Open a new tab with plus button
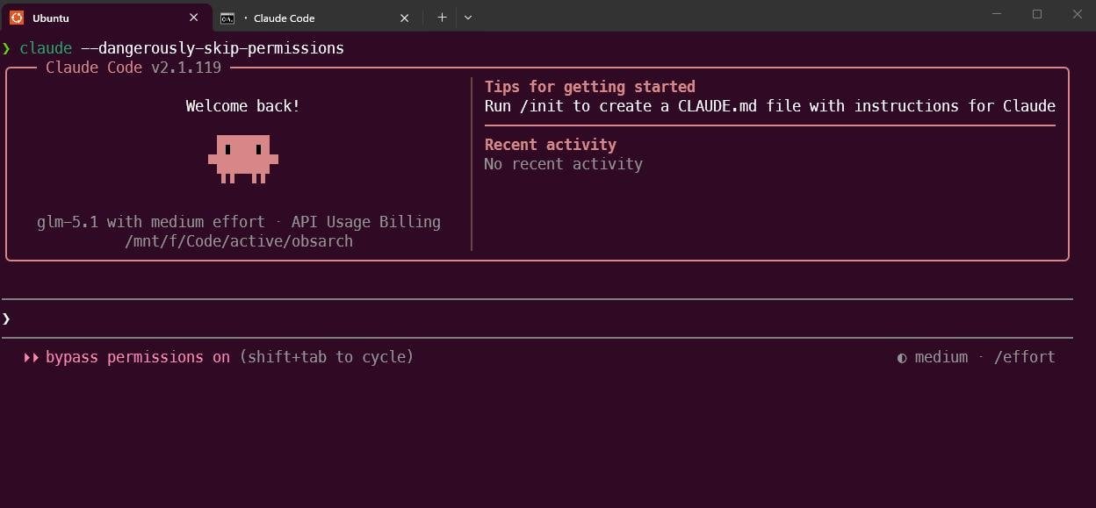Screen dimensions: 1096x508 [442, 18]
